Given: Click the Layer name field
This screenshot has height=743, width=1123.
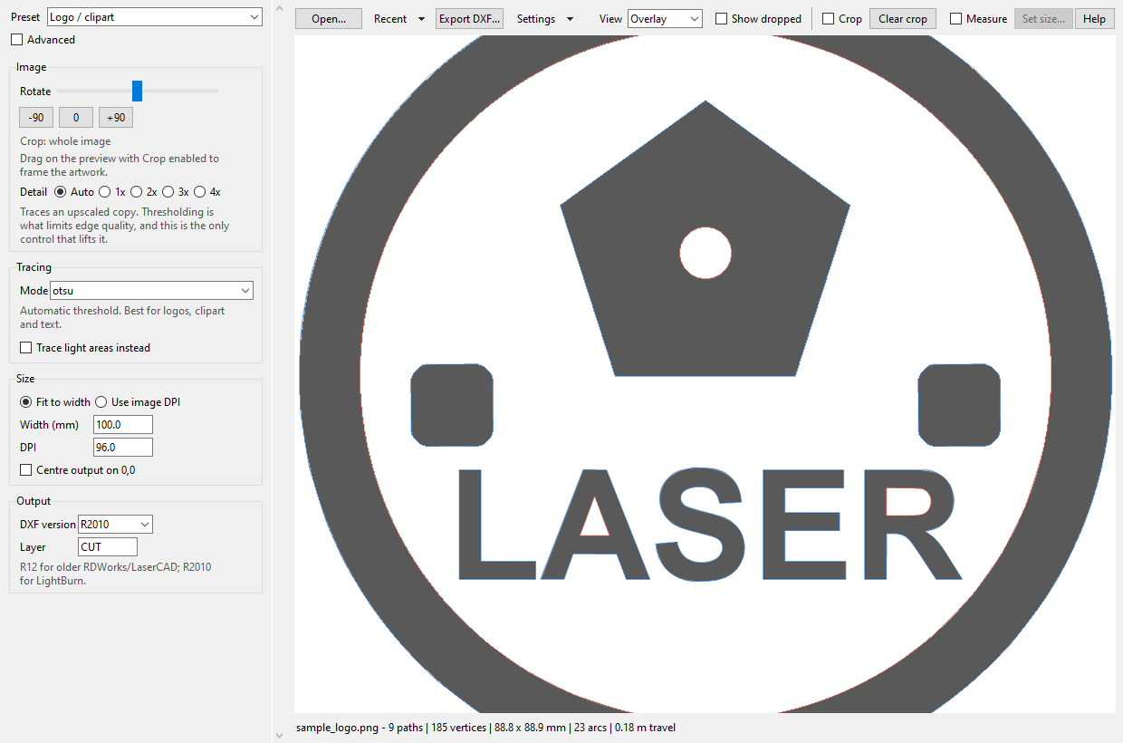Looking at the screenshot, I should click(x=108, y=546).
